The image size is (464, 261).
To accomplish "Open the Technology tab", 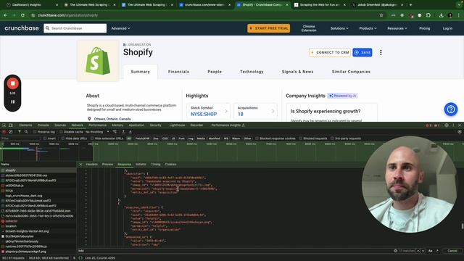I will [x=252, y=72].
